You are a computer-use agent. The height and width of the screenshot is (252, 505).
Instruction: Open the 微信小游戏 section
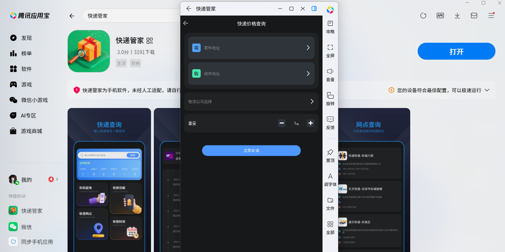(29, 100)
